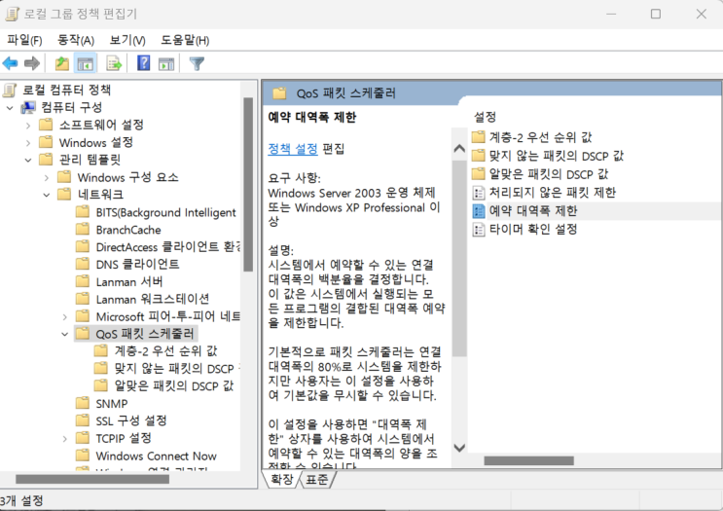The width and height of the screenshot is (723, 511).
Task: Select SSL 구성 설정 in the tree
Action: click(131, 420)
